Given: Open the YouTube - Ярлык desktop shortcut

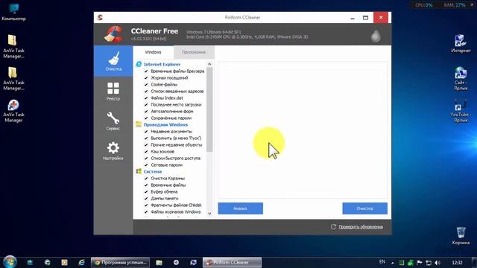Looking at the screenshot, I should [461, 111].
